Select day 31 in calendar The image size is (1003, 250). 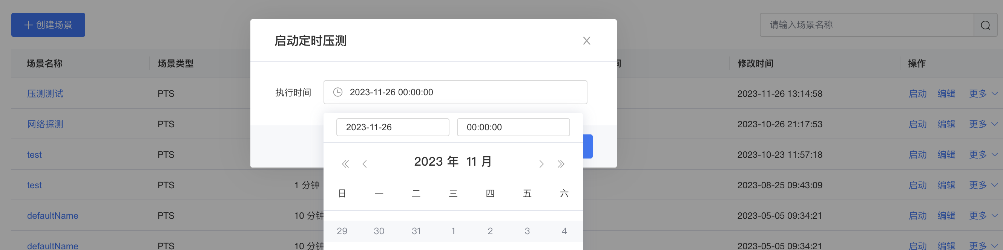coord(416,231)
